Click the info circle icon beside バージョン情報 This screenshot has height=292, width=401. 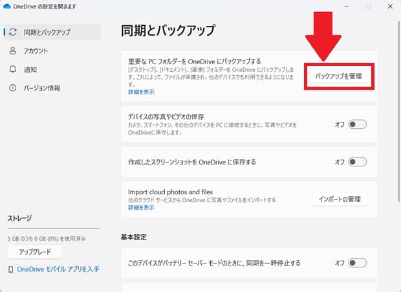point(12,88)
